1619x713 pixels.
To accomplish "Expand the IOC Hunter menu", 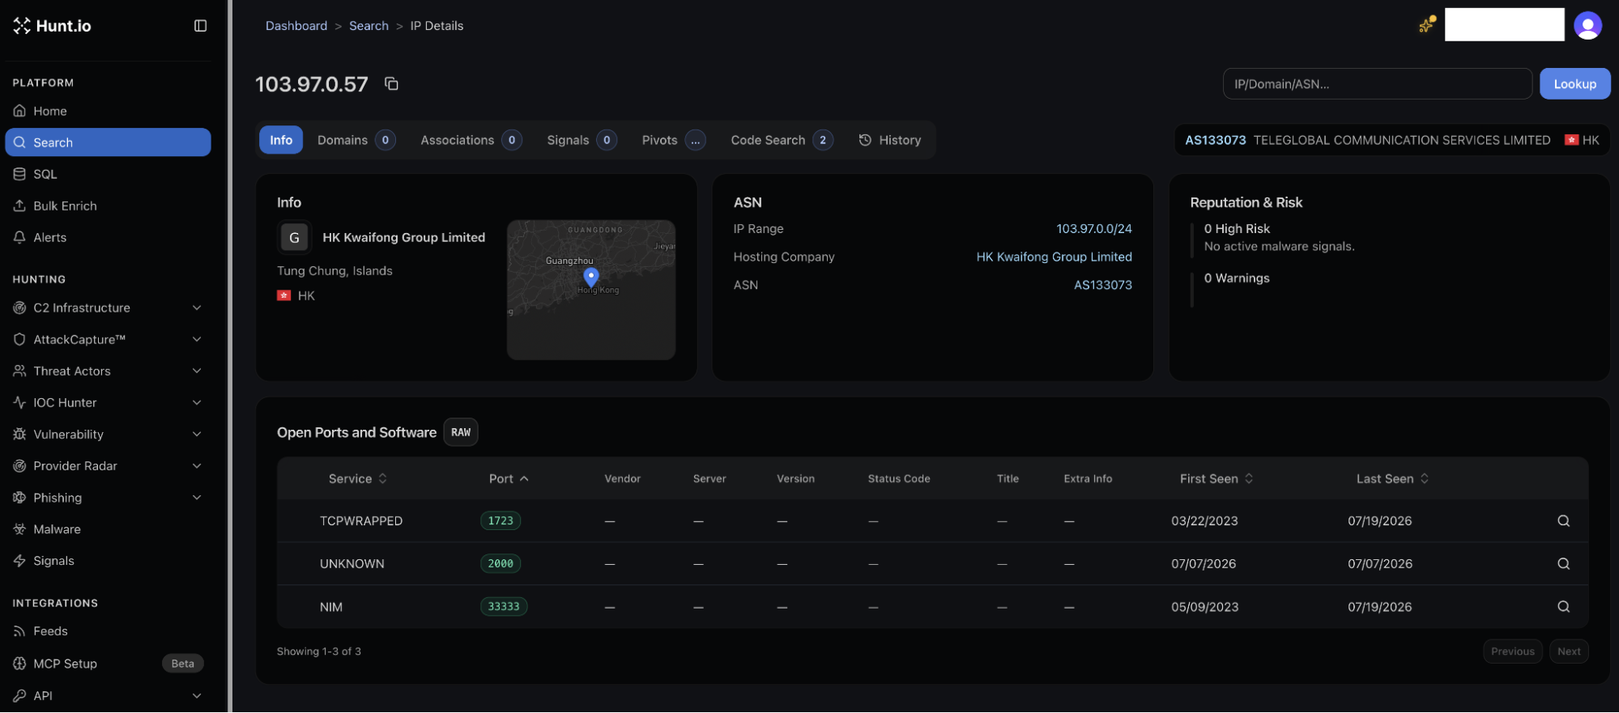I will click(x=108, y=402).
